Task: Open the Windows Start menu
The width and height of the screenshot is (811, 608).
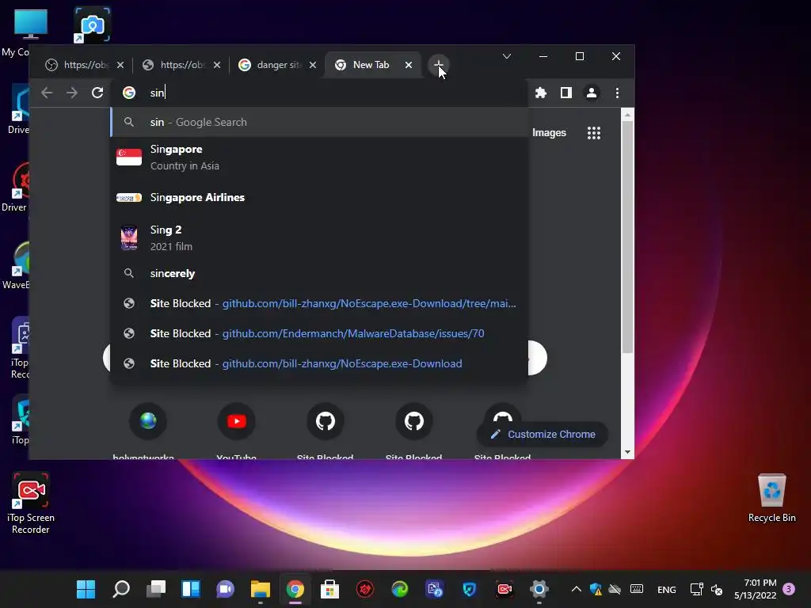Action: (x=86, y=589)
